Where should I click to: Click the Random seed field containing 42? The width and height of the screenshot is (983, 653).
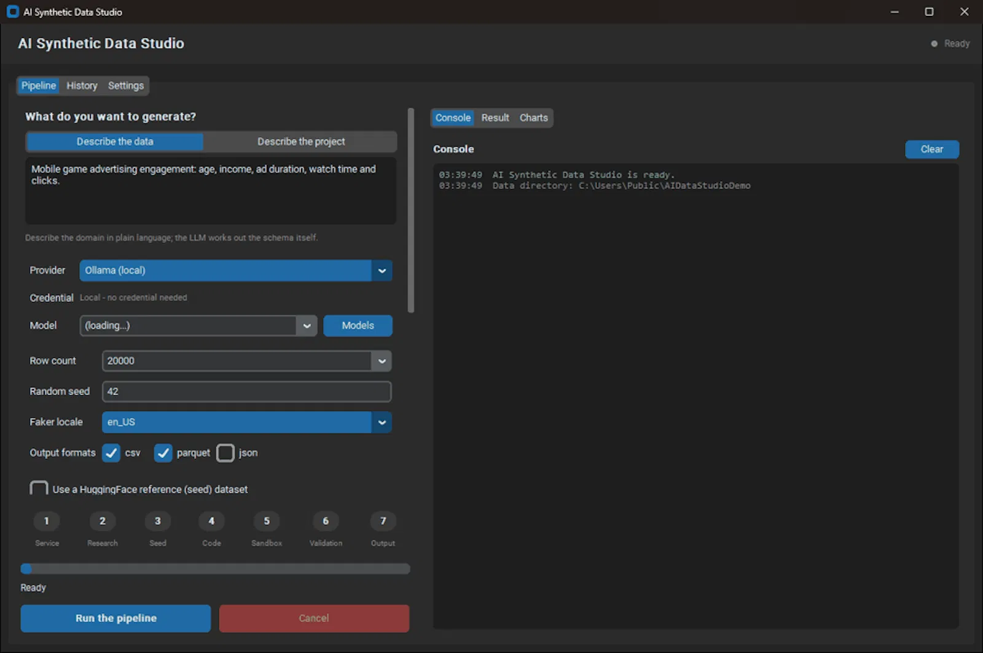pos(246,392)
